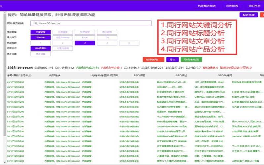Viewport: 264px width, 165px height.
Task: Open 我的网站 in the top navigation
Action: (x=254, y=6)
